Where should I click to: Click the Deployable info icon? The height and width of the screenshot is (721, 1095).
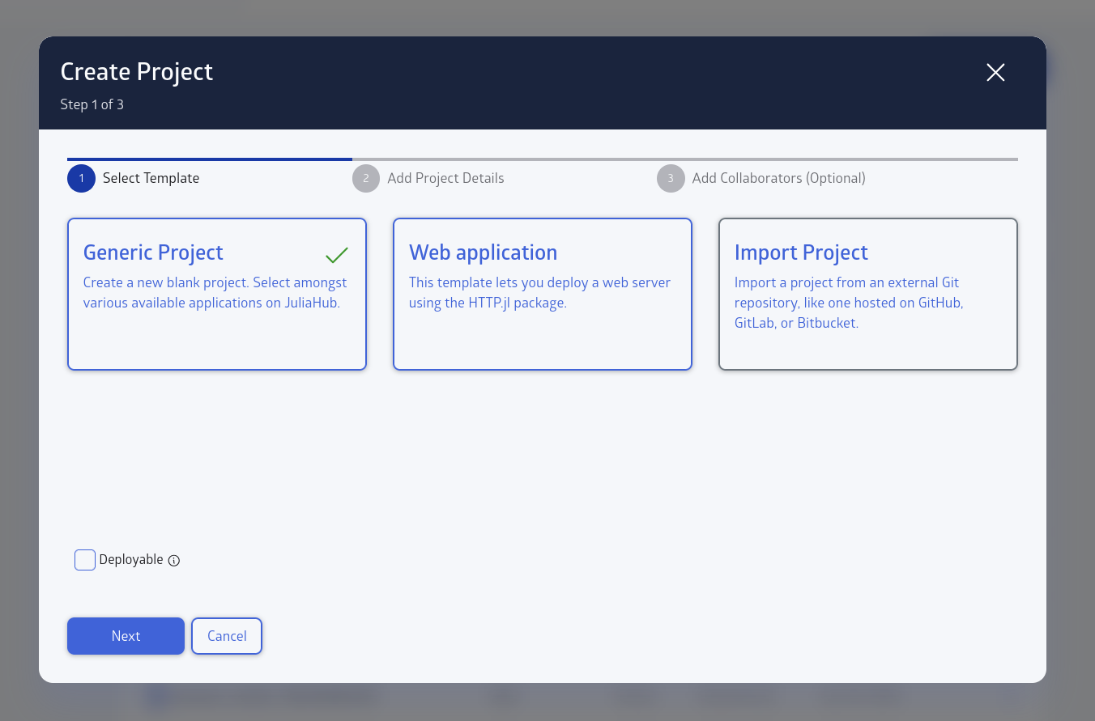174,560
